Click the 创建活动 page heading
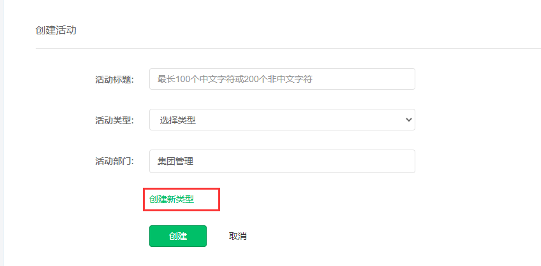 tap(56, 31)
